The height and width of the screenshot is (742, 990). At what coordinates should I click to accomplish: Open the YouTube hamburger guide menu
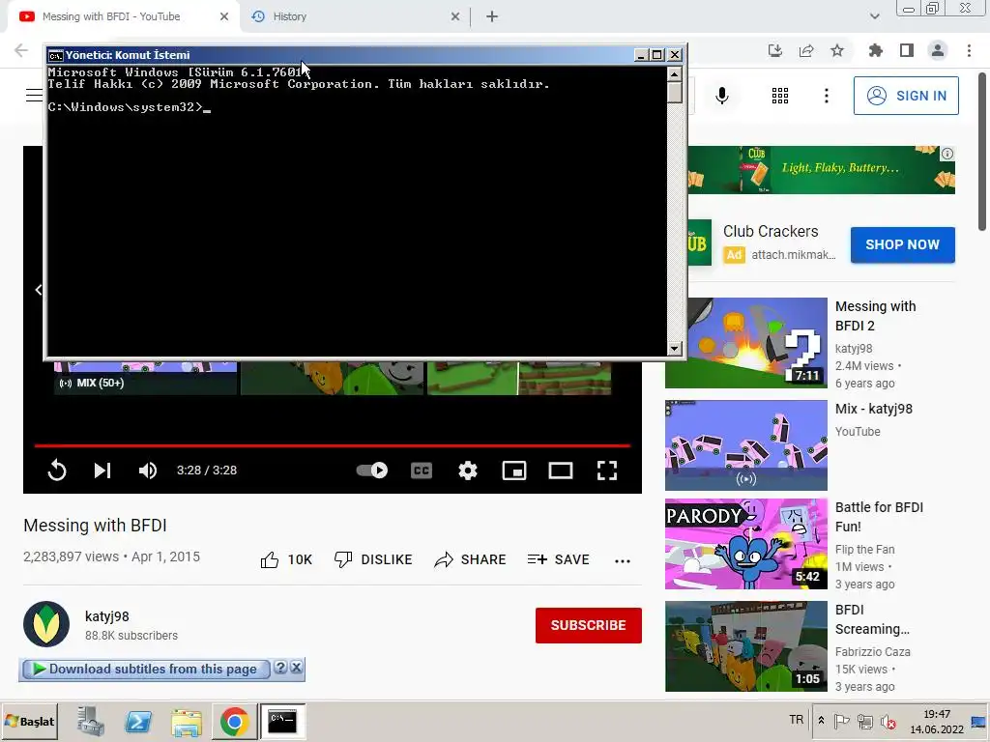pos(34,96)
